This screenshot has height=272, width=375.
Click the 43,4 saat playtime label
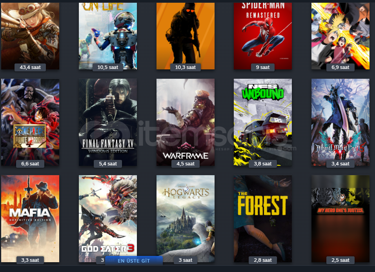coord(30,67)
